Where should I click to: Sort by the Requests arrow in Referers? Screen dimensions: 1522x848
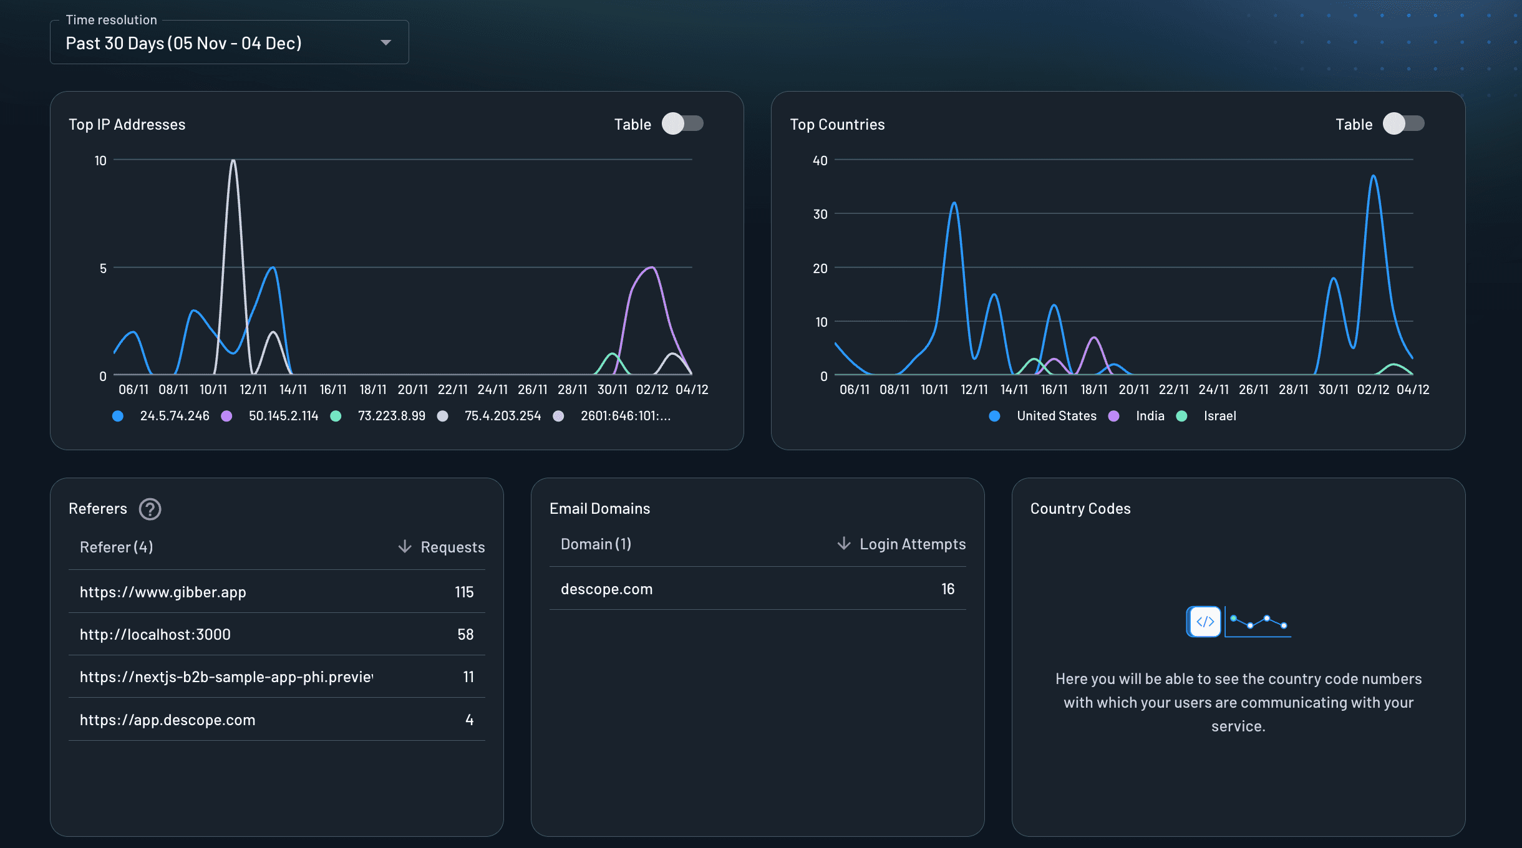[x=406, y=547]
